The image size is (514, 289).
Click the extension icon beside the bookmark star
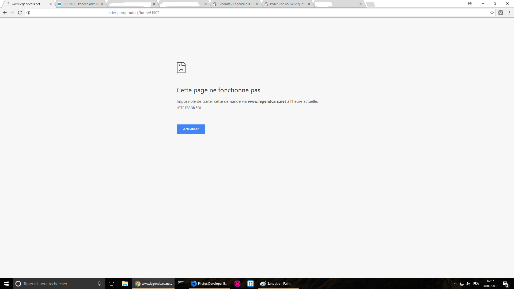pyautogui.click(x=501, y=13)
